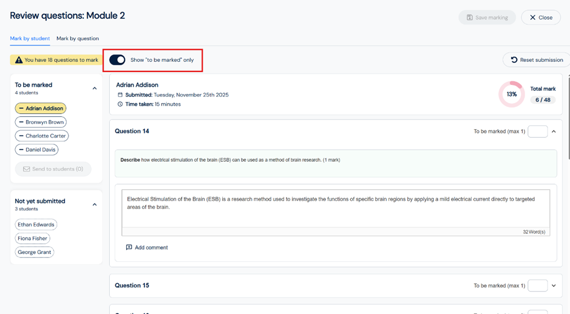Viewport: 570px width, 314px height.
Task: Expand Question 15 using its chevron
Action: click(554, 286)
